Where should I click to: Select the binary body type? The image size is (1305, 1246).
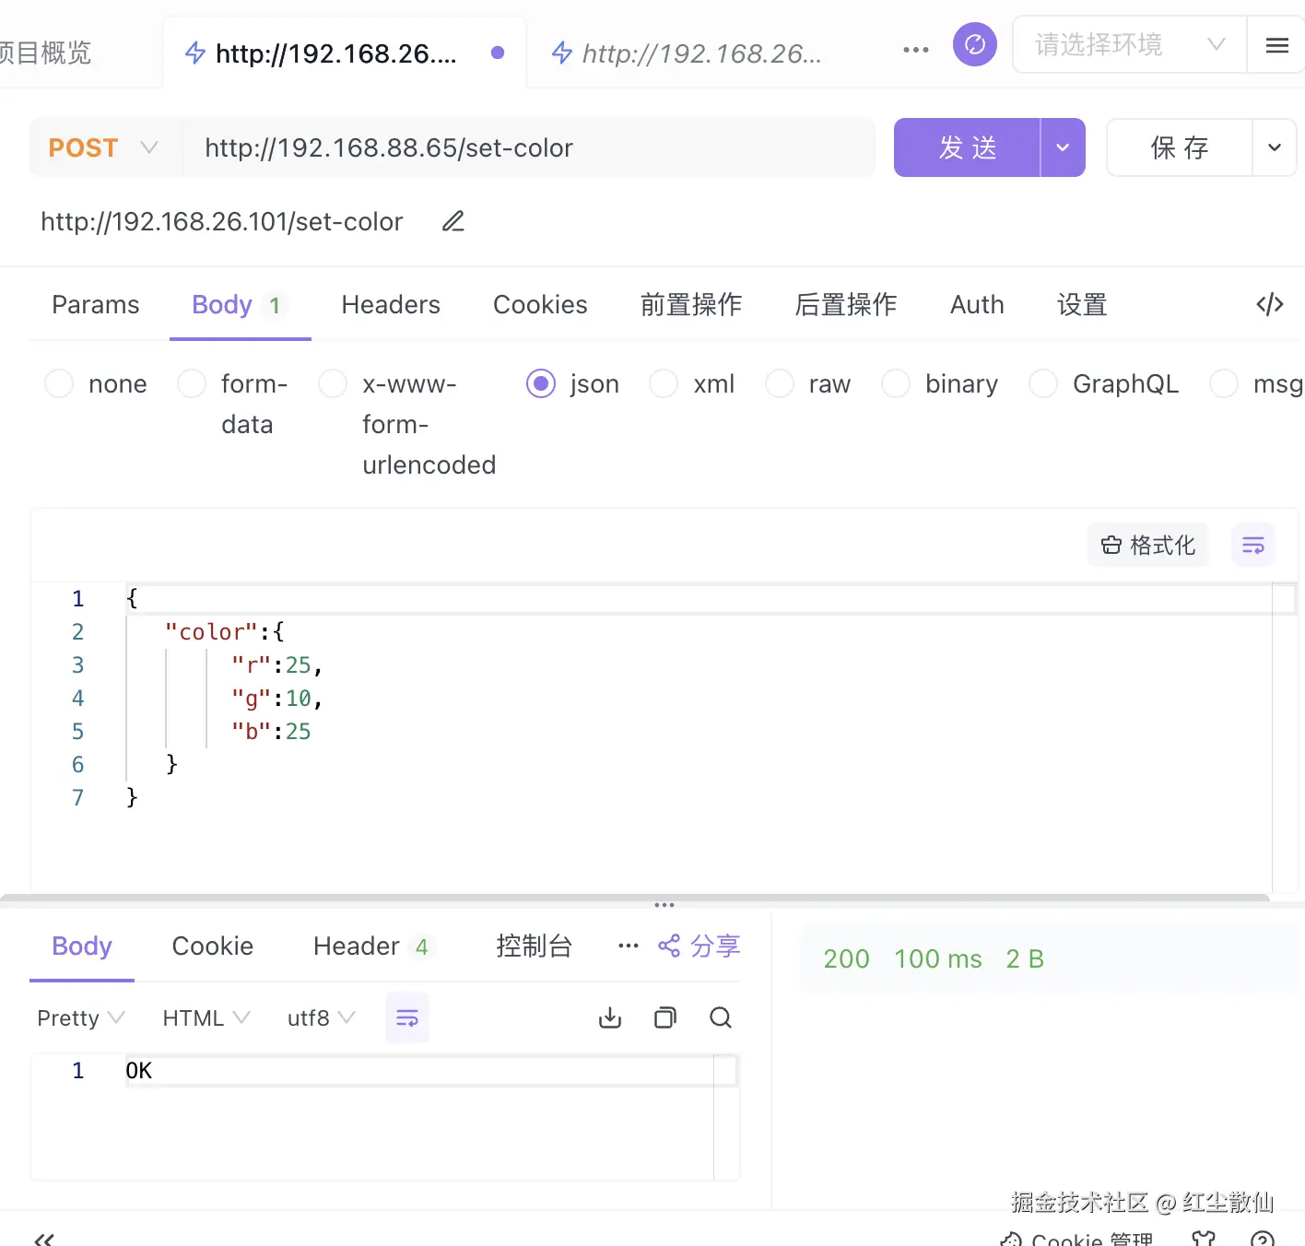[896, 383]
